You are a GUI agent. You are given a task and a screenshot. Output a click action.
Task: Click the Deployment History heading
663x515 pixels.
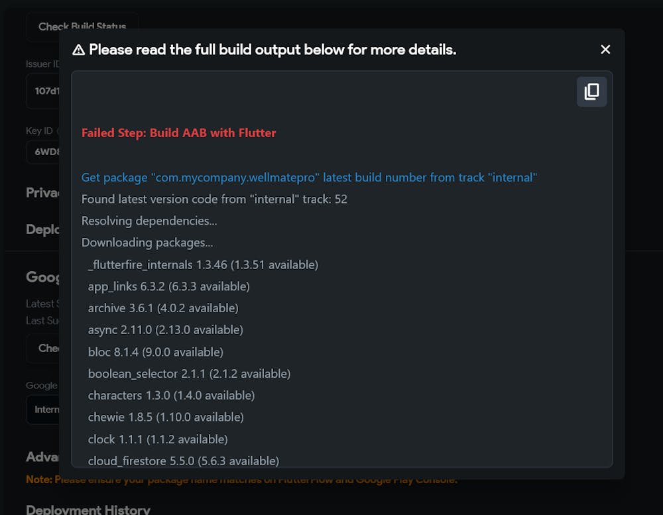[88, 510]
